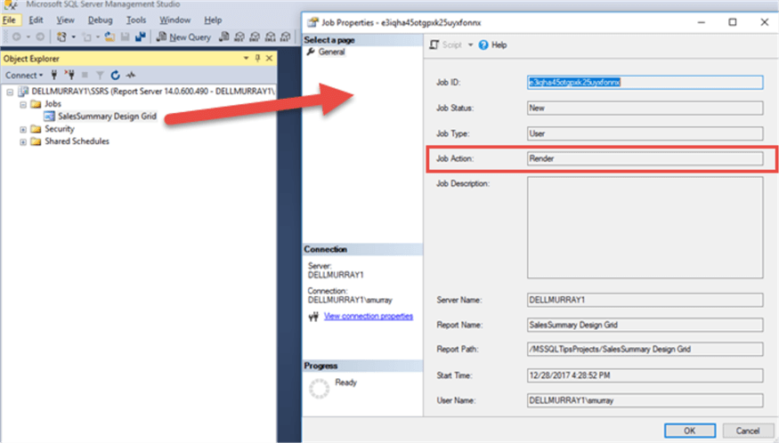Click the Add New Item toolbar icon

coord(86,36)
